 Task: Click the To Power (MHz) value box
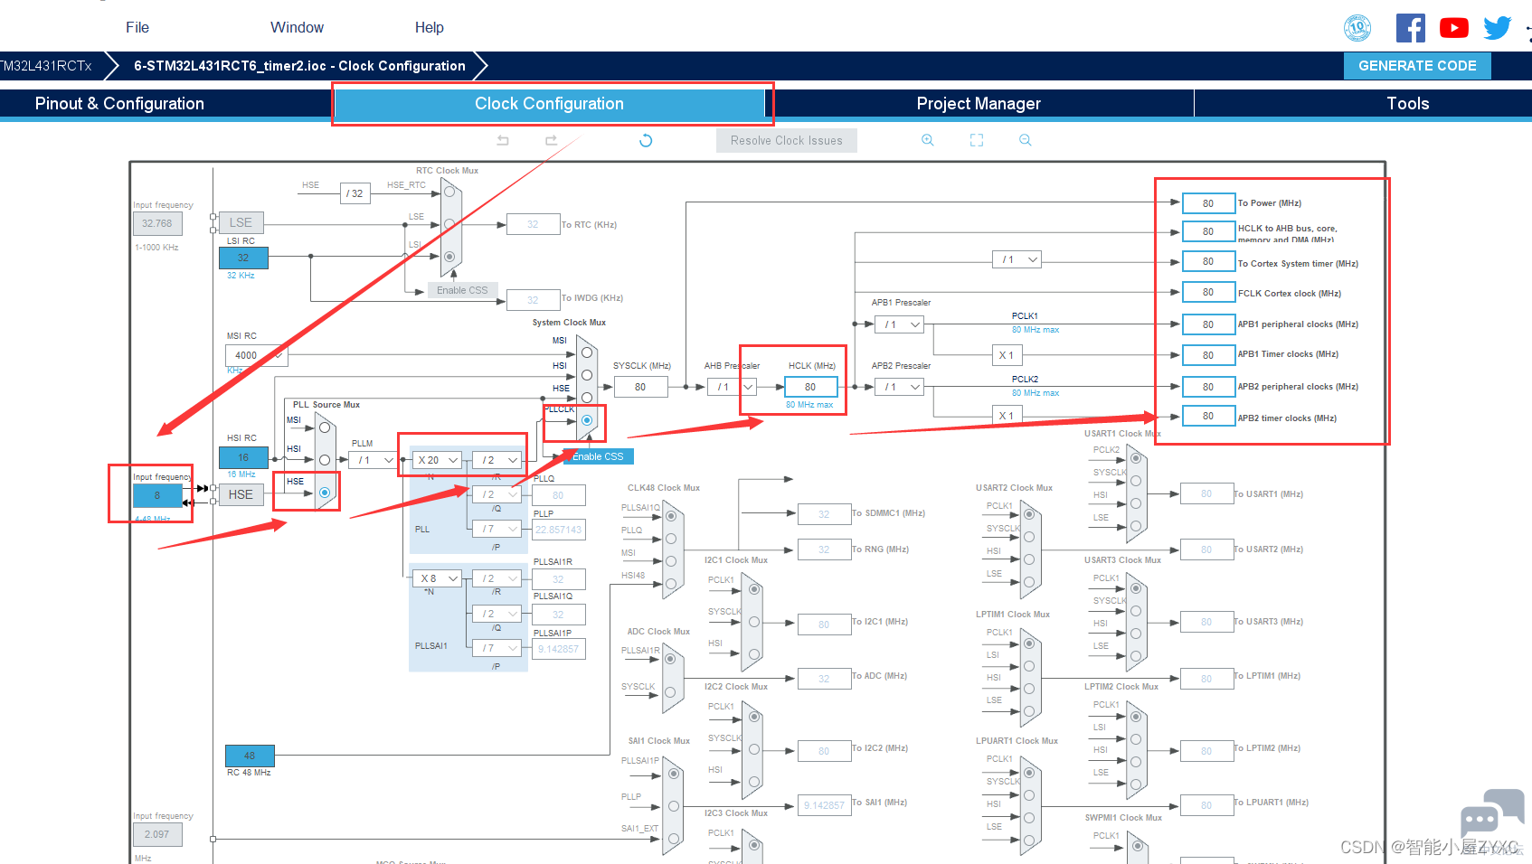coord(1208,203)
